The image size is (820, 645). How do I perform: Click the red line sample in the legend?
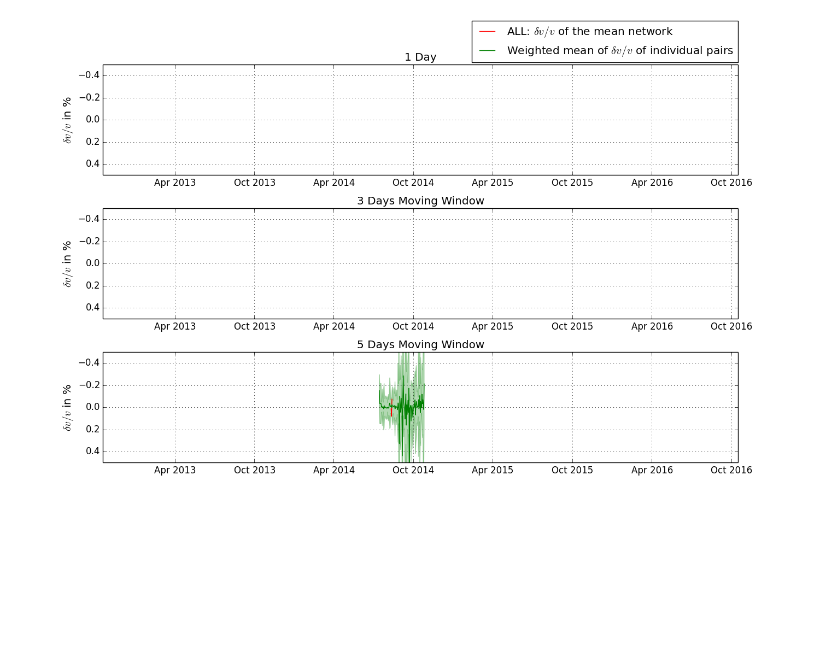click(487, 32)
